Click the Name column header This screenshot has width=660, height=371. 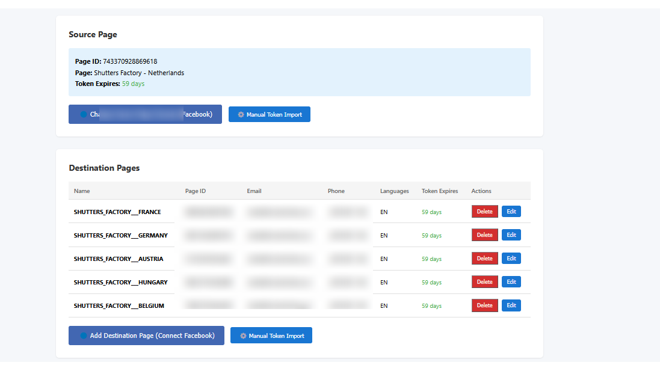82,191
